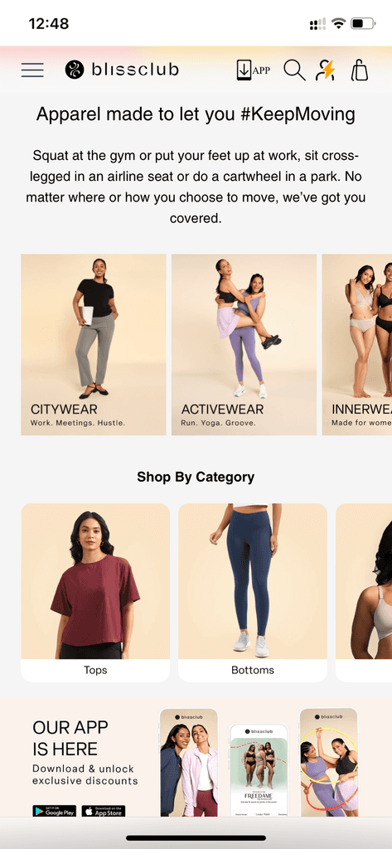Tap the Google Play store badge
392x849 pixels.
pos(54,811)
